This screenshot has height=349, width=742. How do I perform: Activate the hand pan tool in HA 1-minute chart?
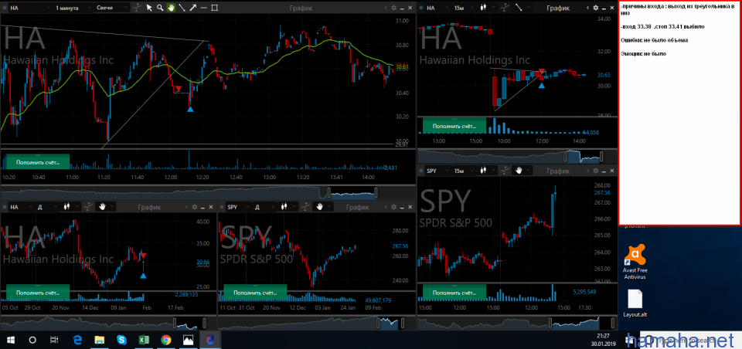(x=171, y=8)
